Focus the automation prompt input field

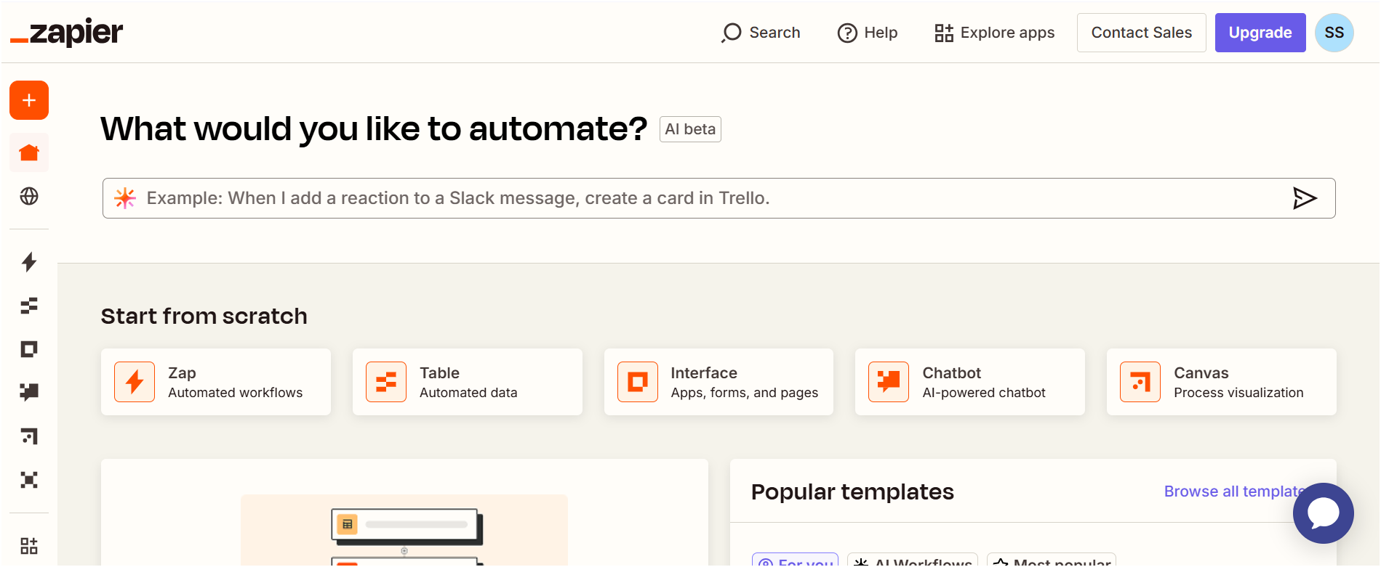pyautogui.click(x=718, y=198)
